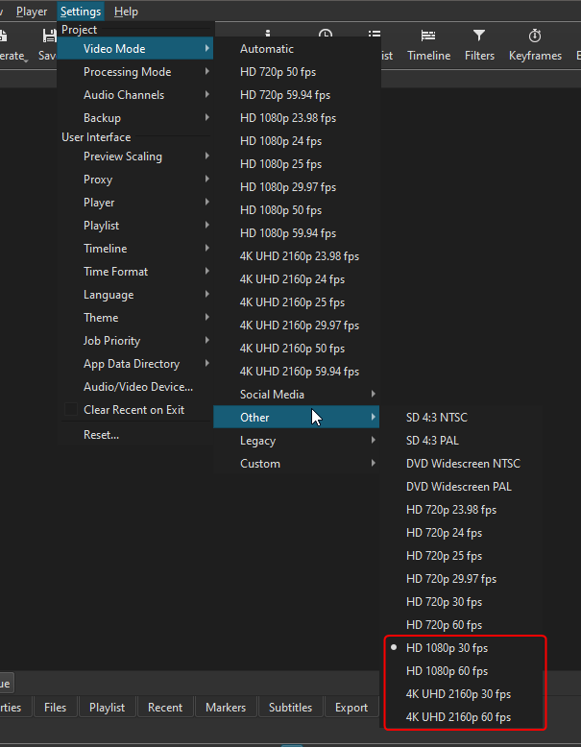The image size is (581, 747).
Task: Switch to the Markers tab
Action: [x=226, y=708]
